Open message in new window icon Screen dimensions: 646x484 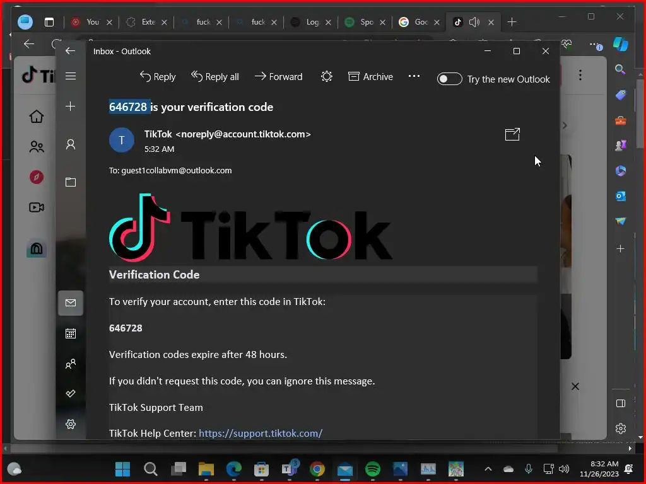coord(512,134)
